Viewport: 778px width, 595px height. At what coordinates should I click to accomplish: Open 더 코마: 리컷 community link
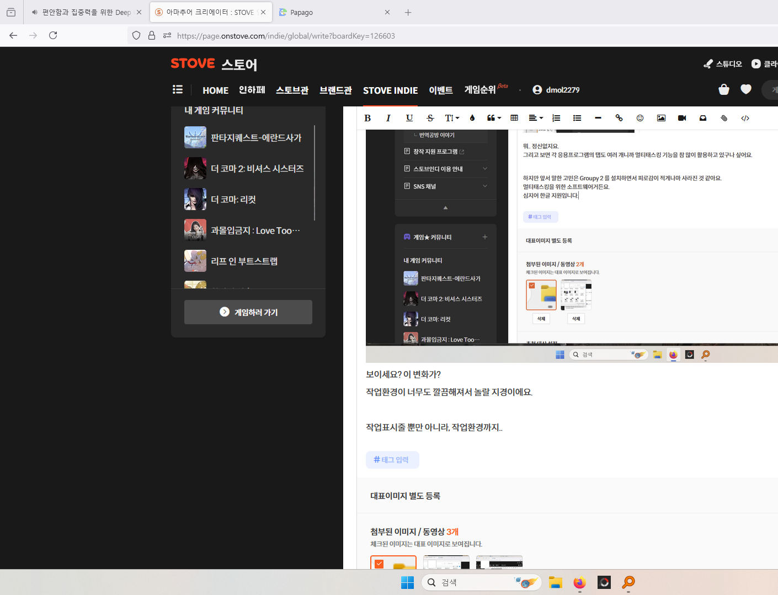pos(233,200)
